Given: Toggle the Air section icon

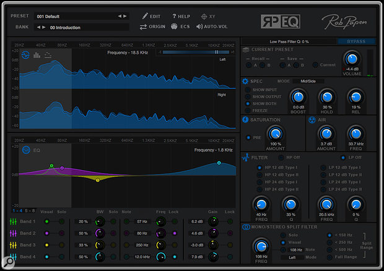Looking at the screenshot, I should [312, 120].
